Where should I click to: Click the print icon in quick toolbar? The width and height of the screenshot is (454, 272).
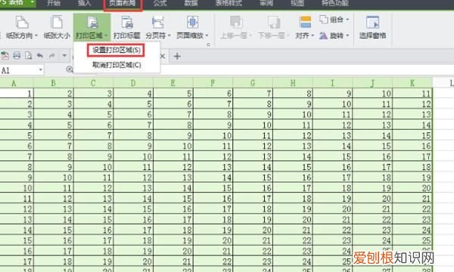click(17, 55)
